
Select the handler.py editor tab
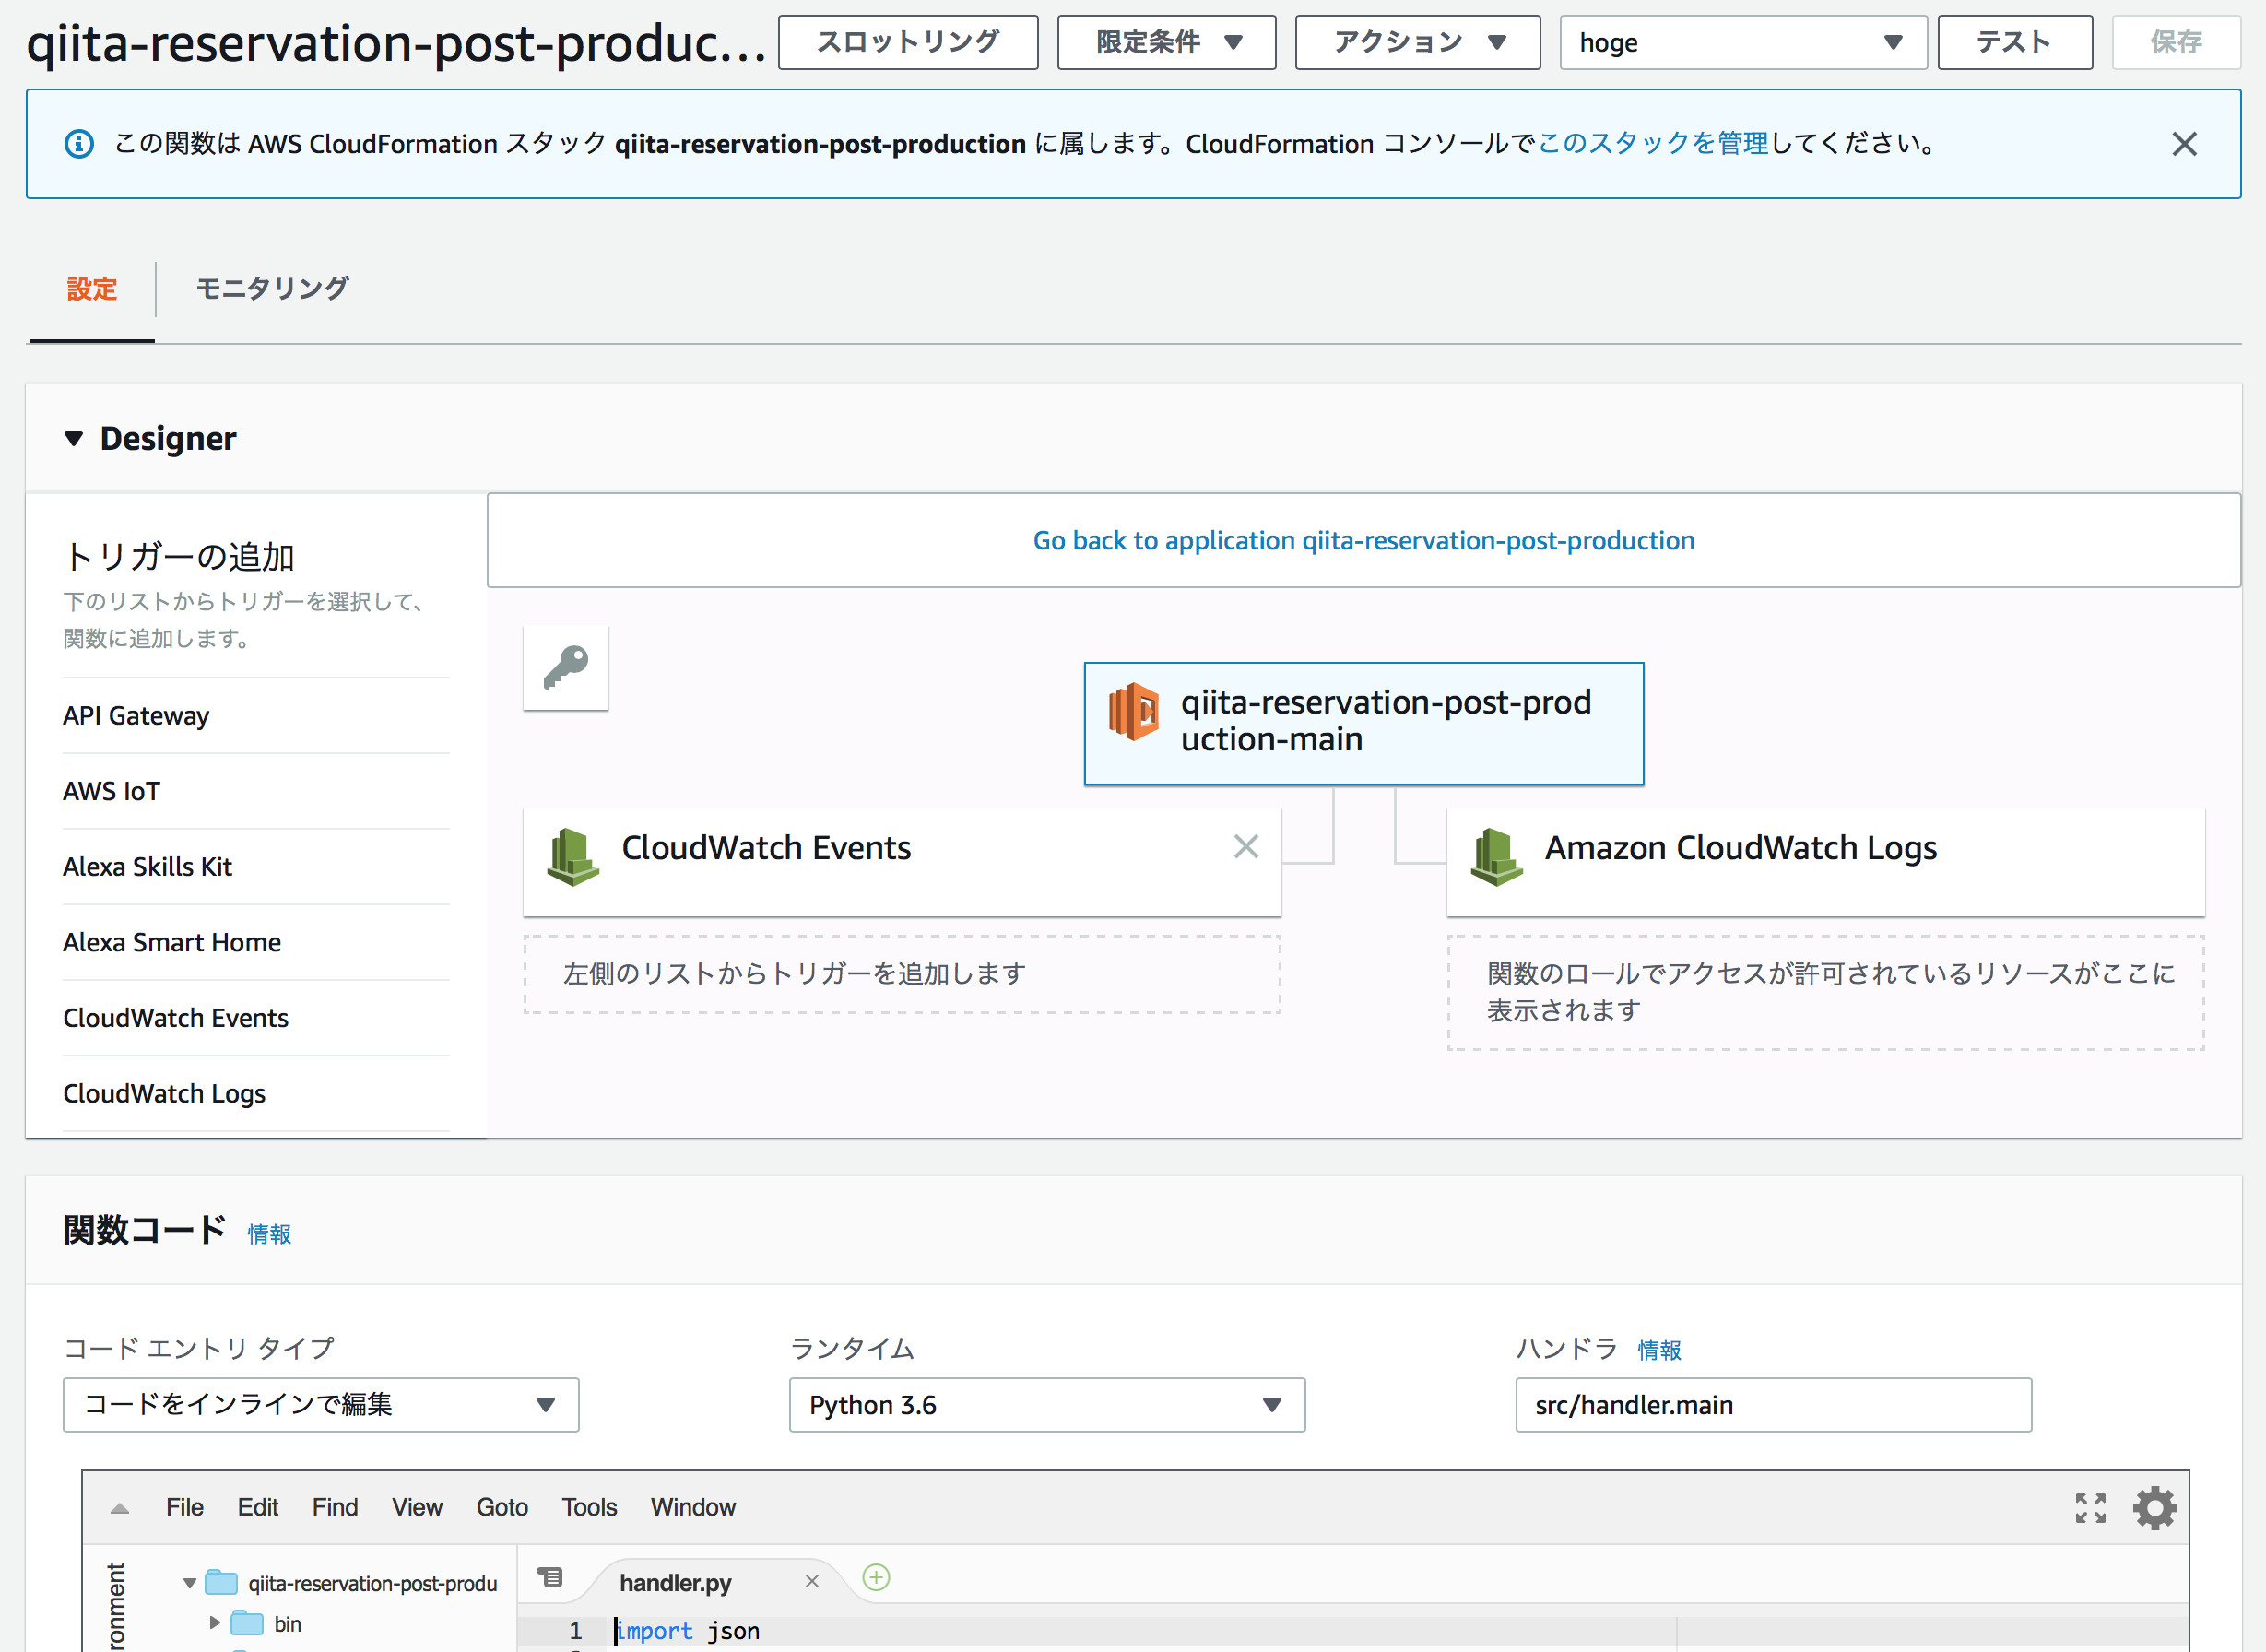click(x=676, y=1583)
